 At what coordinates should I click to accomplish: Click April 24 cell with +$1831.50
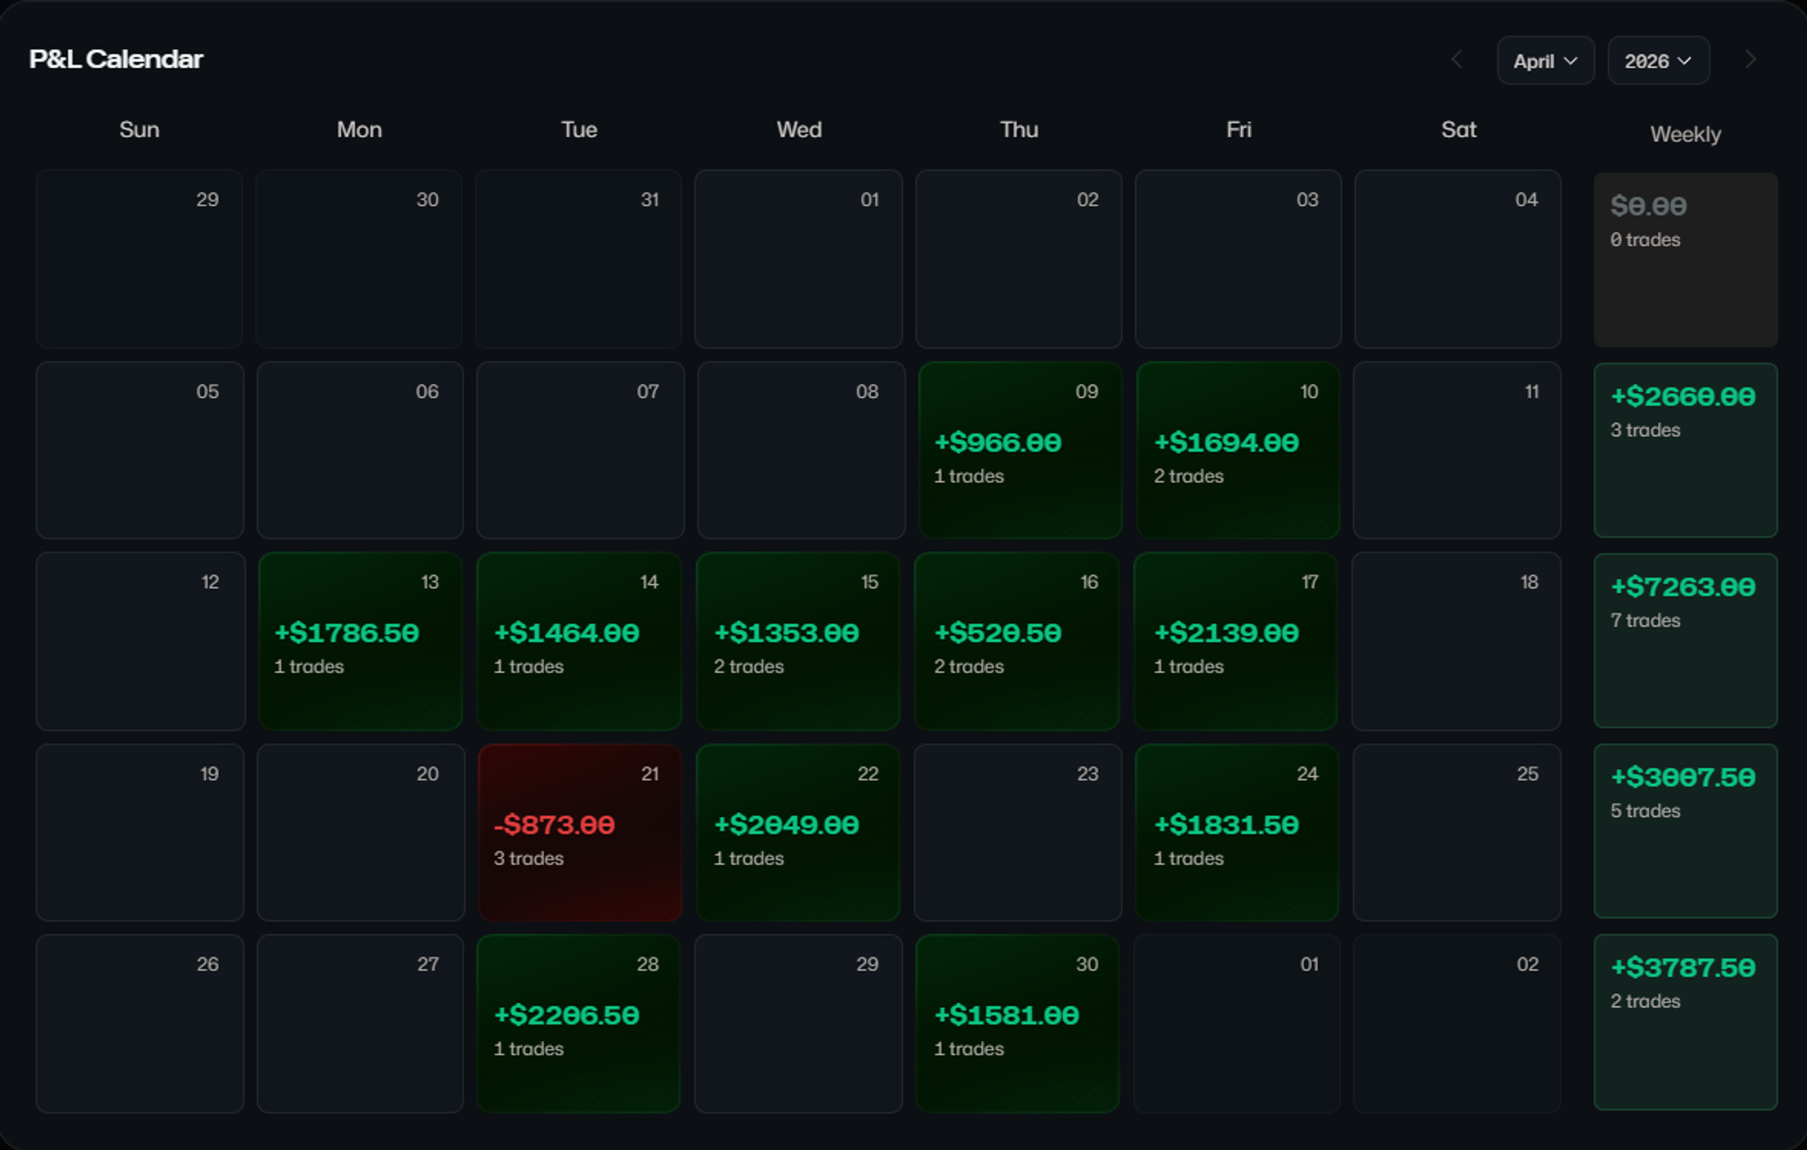click(x=1236, y=833)
